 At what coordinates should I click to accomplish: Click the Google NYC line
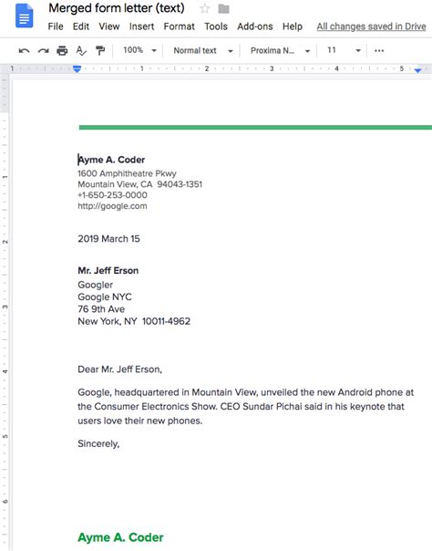(105, 297)
